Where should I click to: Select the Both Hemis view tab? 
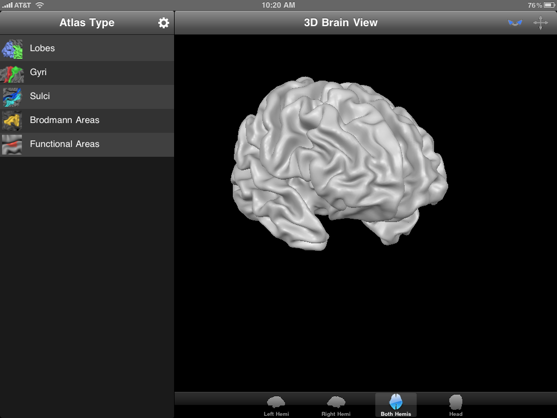click(x=396, y=405)
